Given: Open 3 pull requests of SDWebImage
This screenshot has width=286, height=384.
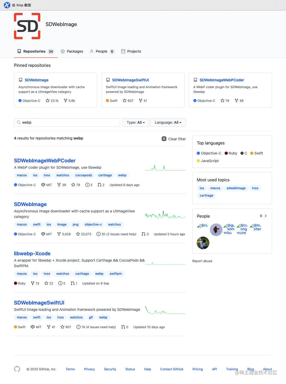Looking at the screenshot, I should [x=145, y=234].
